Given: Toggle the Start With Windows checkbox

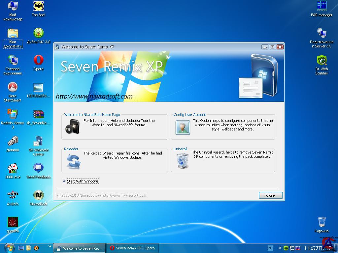Looking at the screenshot, I should click(64, 181).
